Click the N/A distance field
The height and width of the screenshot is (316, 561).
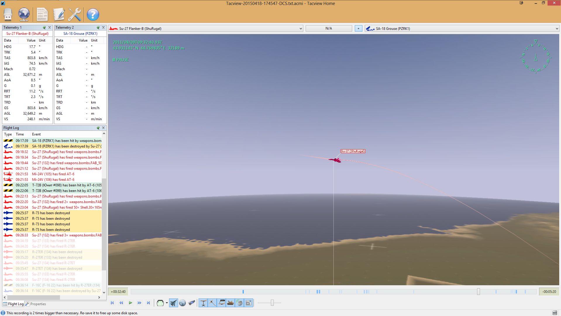coord(329,28)
